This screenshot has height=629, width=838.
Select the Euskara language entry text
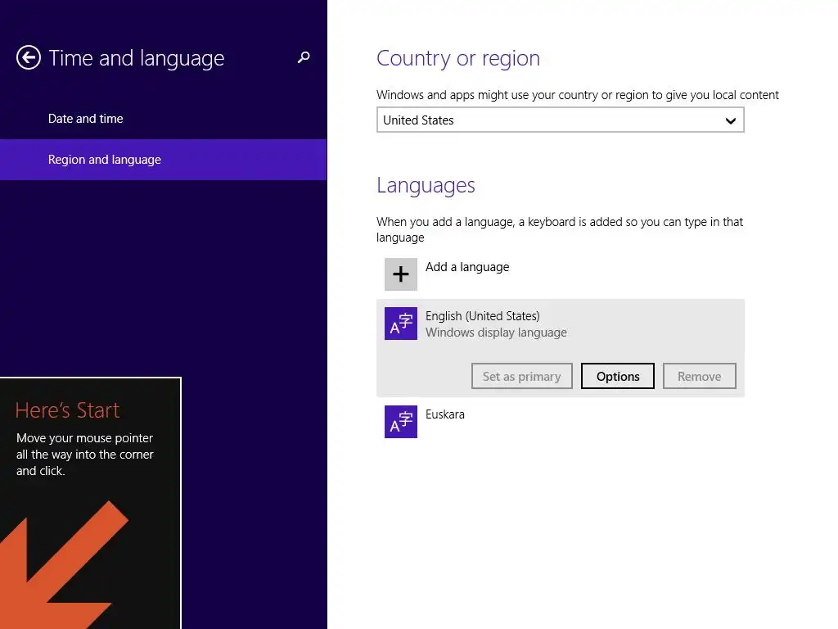(444, 414)
